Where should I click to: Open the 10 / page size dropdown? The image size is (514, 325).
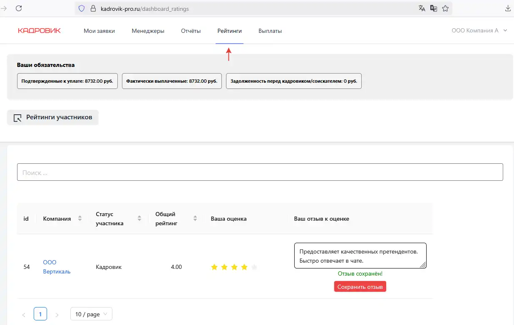(x=91, y=314)
